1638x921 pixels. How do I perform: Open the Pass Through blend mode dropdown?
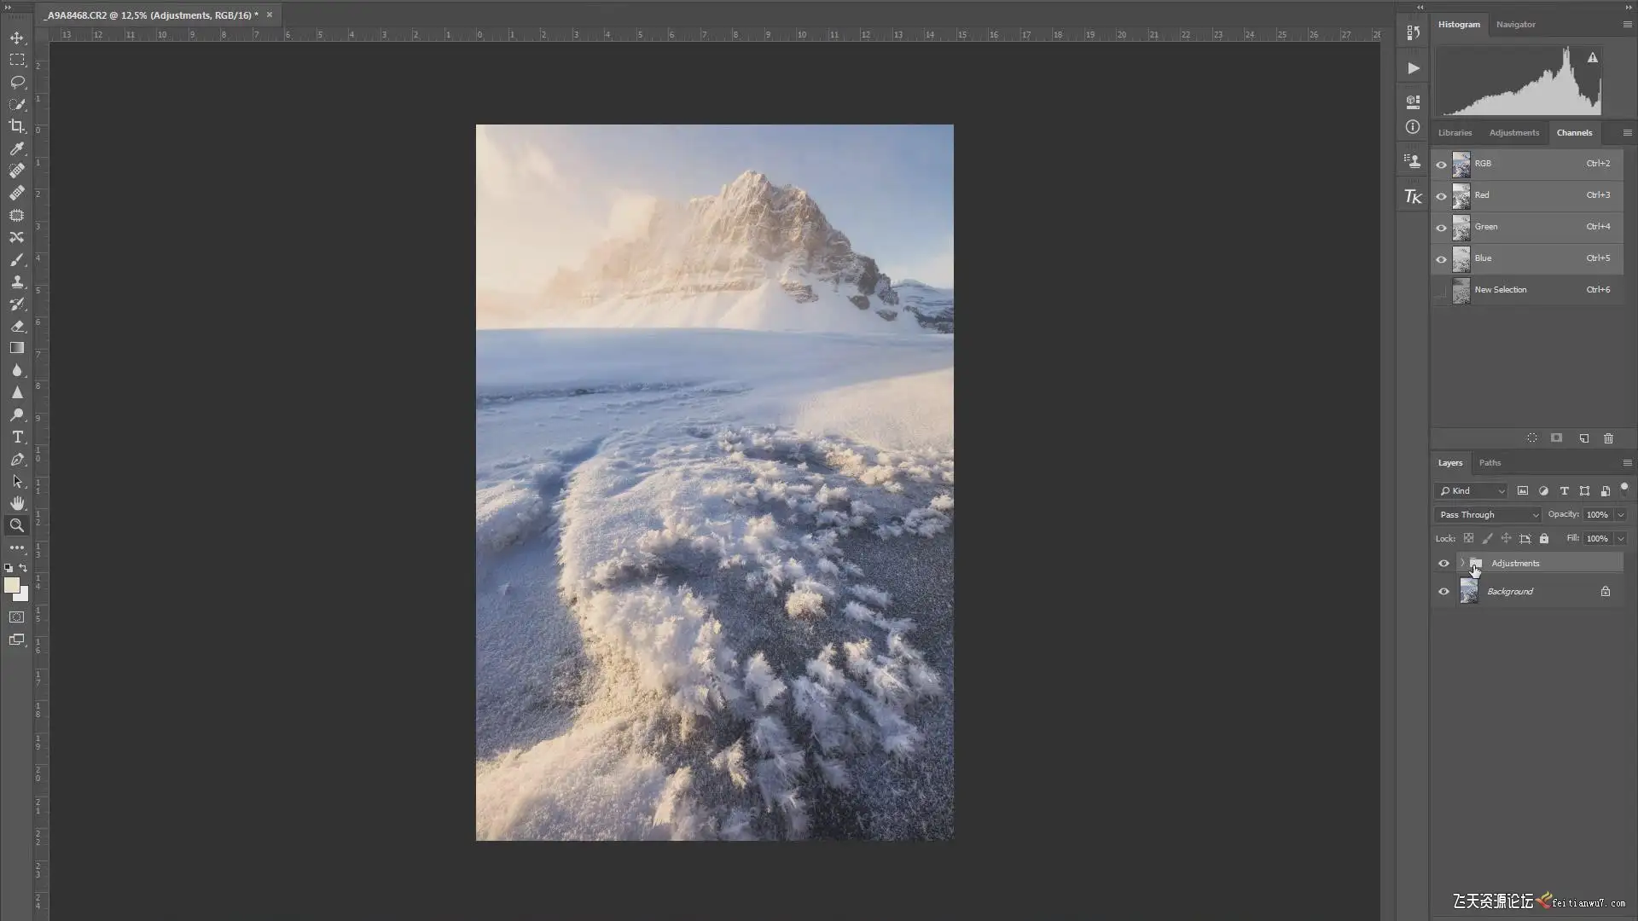1489,515
